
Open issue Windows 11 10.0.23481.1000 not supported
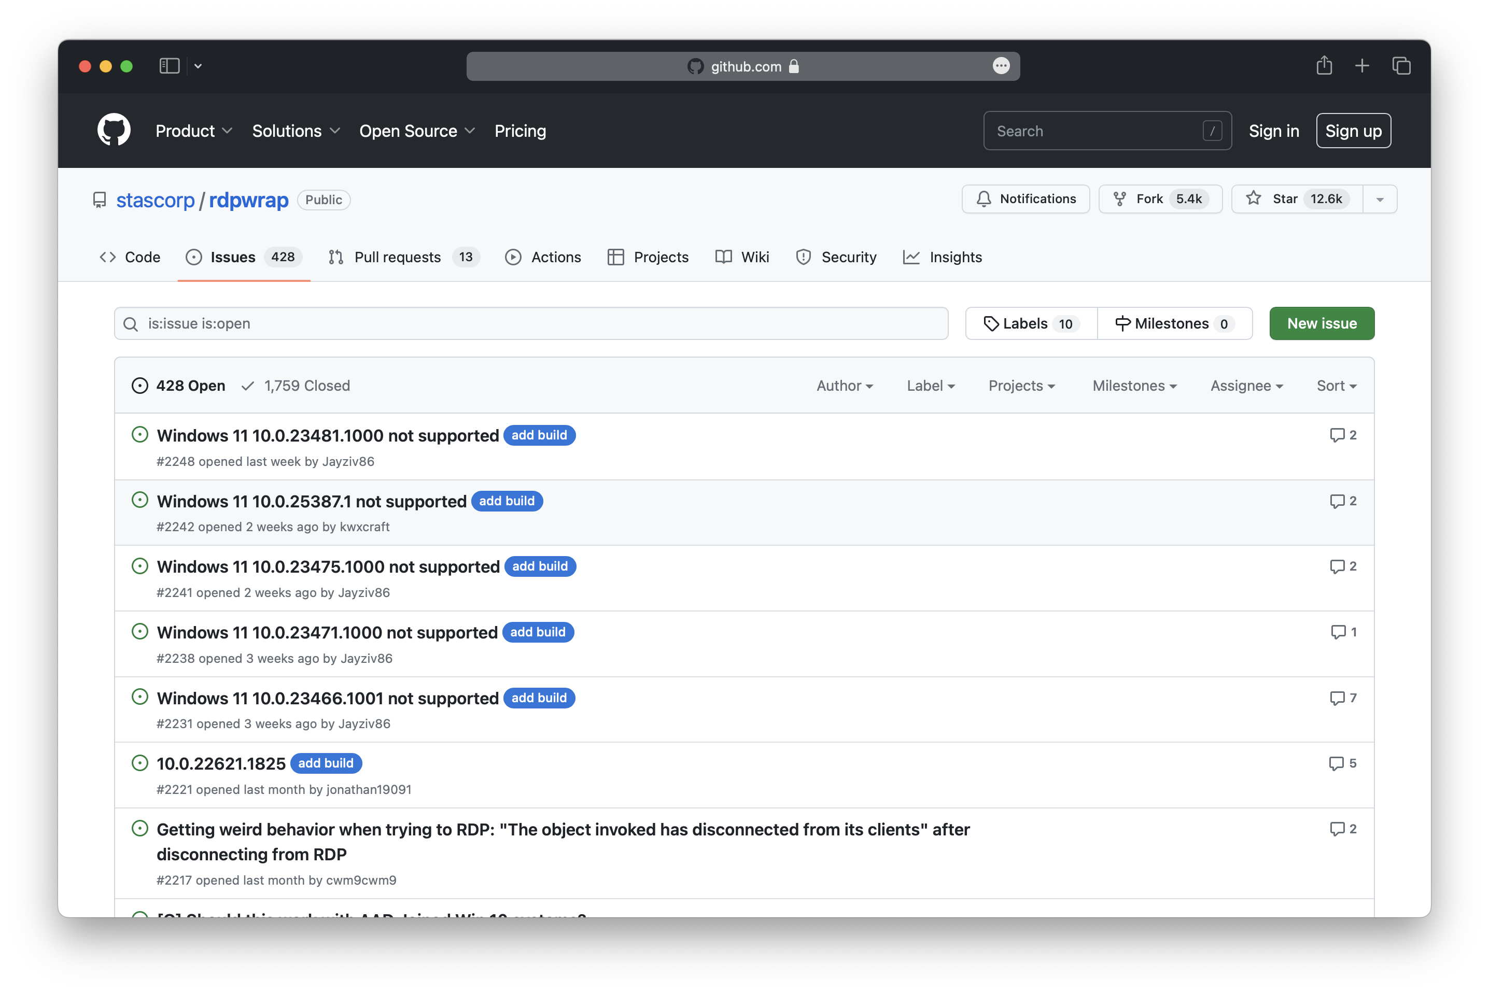point(328,435)
